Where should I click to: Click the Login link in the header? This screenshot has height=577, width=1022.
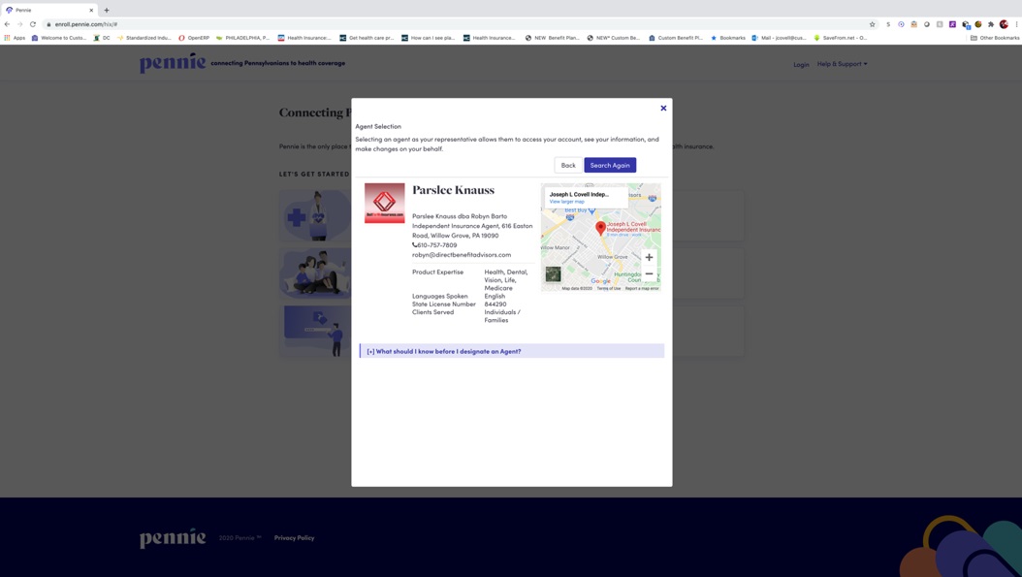[x=801, y=65]
